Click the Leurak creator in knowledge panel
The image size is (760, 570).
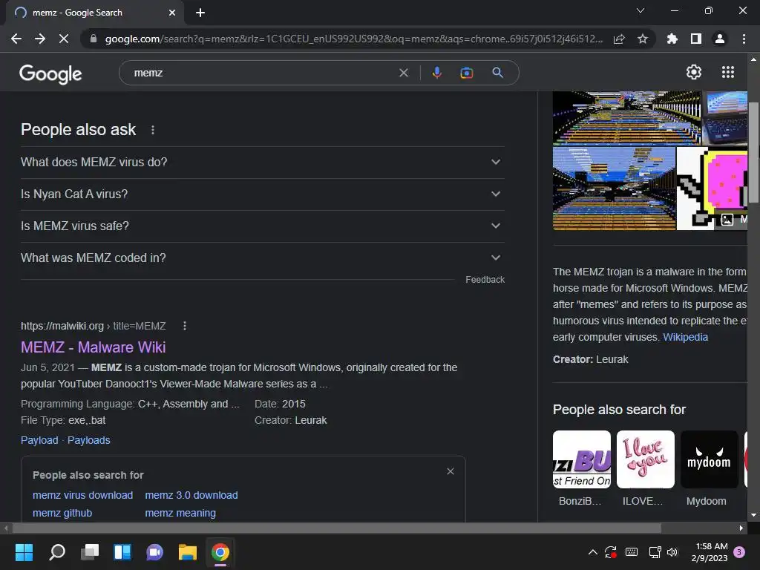612,359
